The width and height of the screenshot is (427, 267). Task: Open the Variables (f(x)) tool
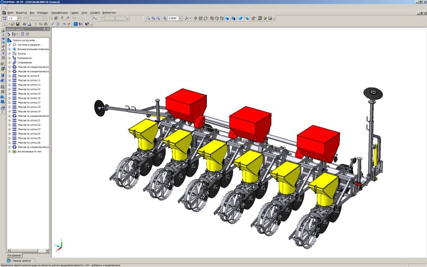(80, 24)
